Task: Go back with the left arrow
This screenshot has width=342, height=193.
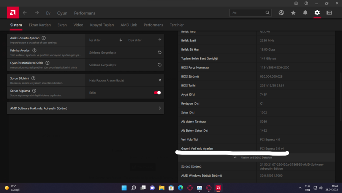Action: (25, 13)
